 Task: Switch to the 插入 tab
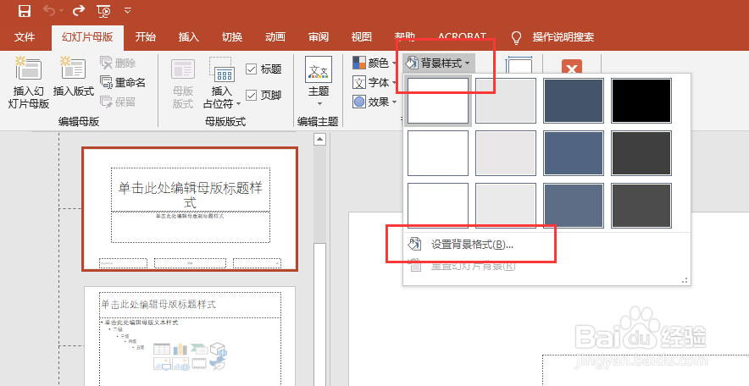click(x=189, y=37)
